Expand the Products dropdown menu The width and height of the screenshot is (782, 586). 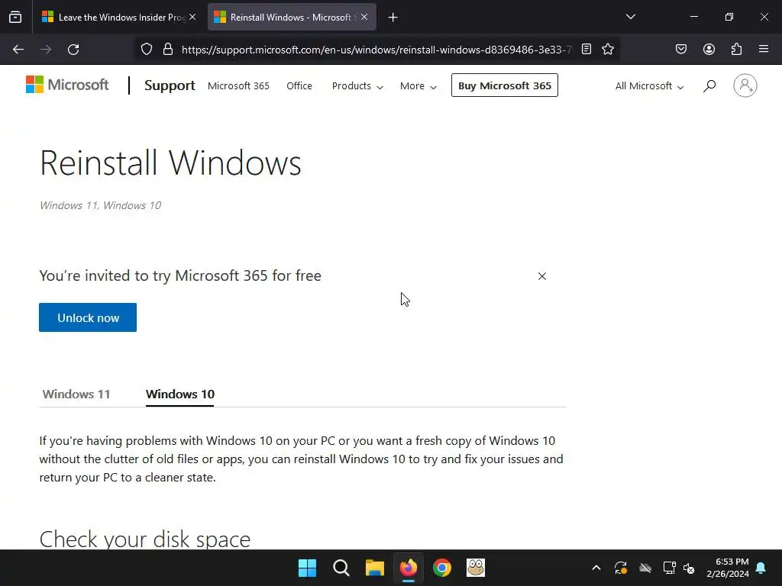coord(357,85)
